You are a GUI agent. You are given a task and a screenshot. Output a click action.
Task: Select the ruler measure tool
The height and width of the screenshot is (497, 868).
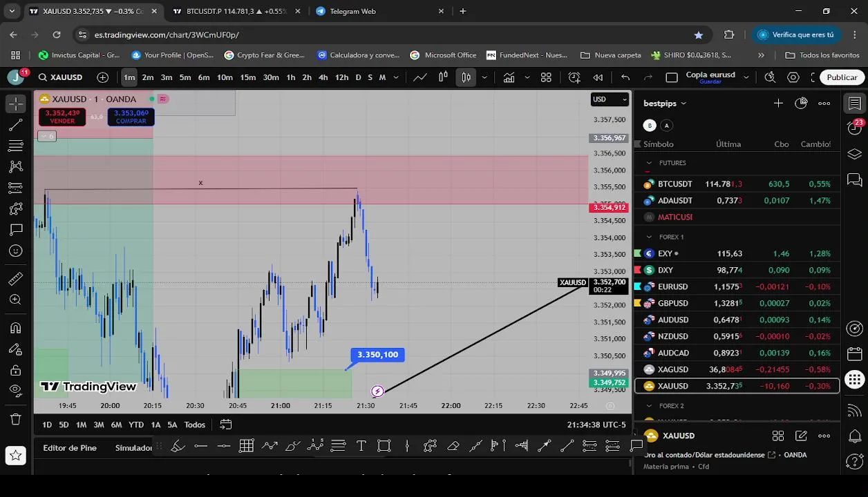click(15, 279)
